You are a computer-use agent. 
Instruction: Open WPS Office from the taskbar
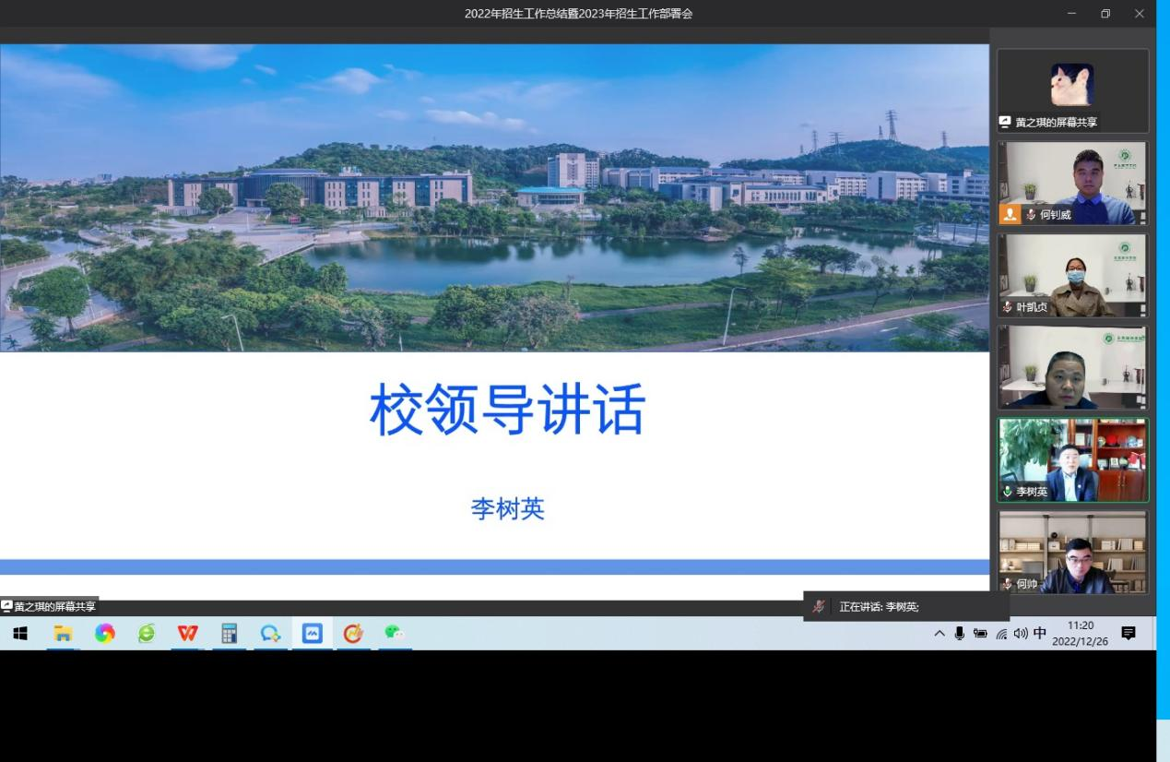187,633
